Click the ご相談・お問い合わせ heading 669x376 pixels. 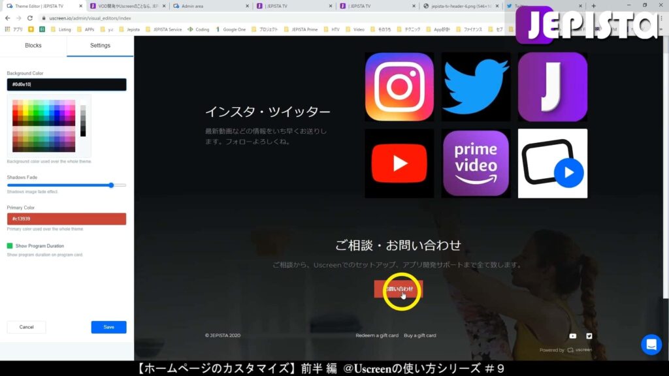[x=398, y=245]
